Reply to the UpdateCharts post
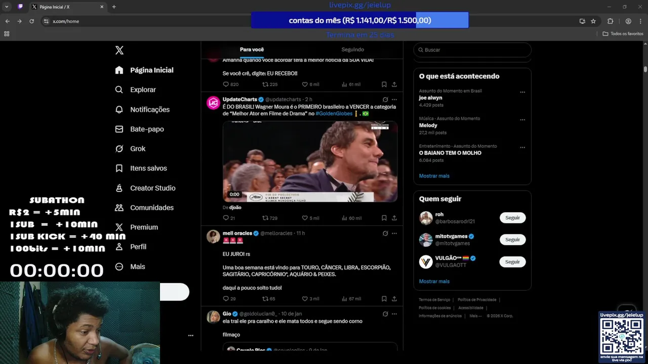The height and width of the screenshot is (364, 648). coord(229,218)
